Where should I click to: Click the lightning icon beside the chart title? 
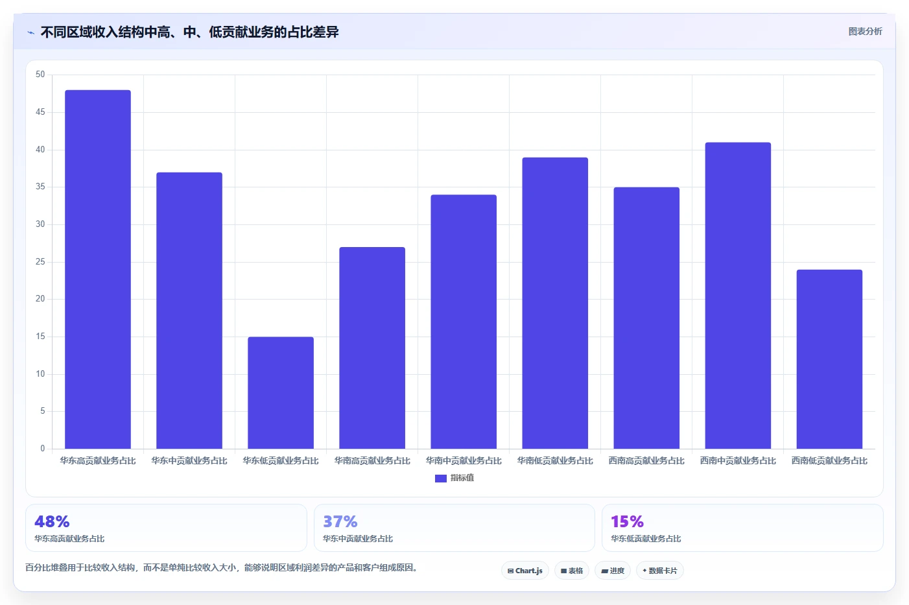30,32
